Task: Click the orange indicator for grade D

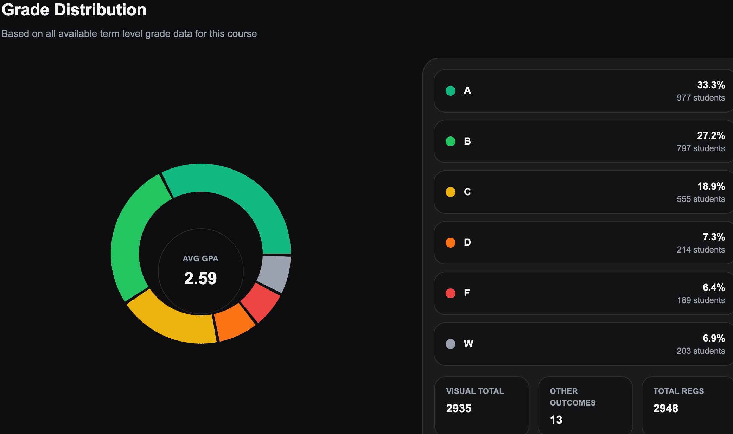Action: pyautogui.click(x=451, y=243)
